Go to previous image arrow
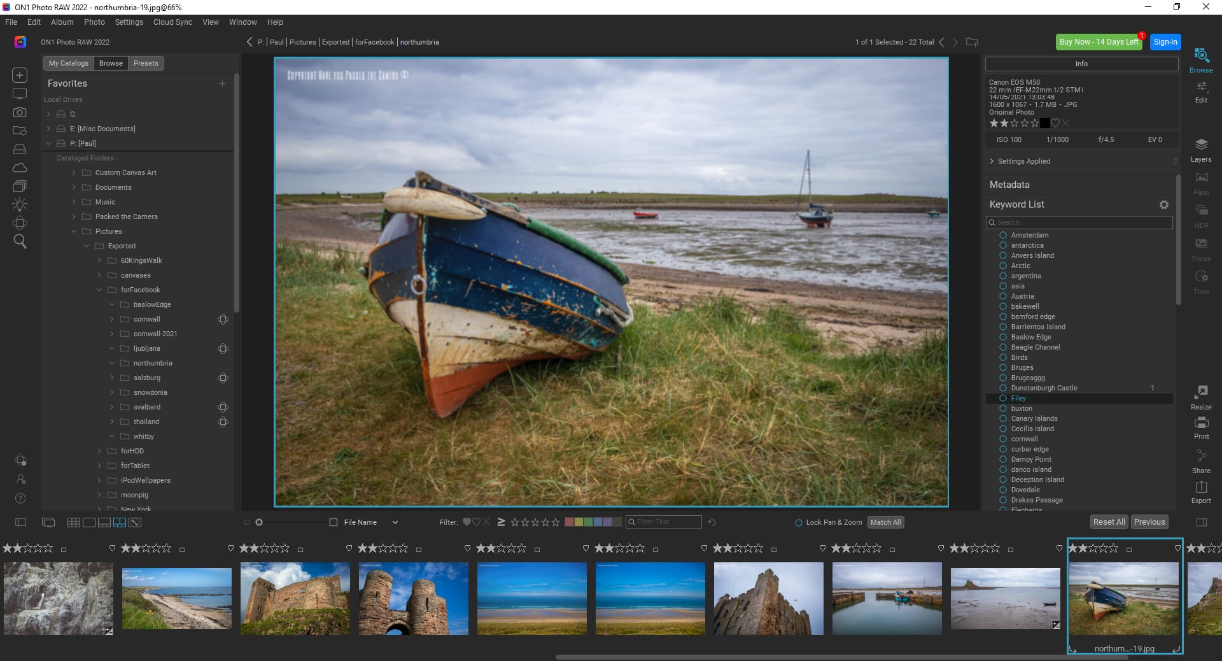 pos(942,42)
